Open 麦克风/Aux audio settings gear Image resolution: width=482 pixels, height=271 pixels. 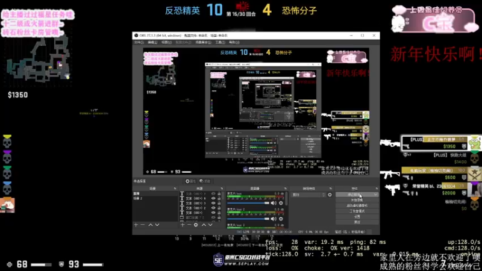coord(281,203)
